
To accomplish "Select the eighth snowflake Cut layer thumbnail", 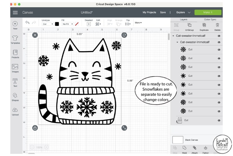I will (x=183, y=111).
